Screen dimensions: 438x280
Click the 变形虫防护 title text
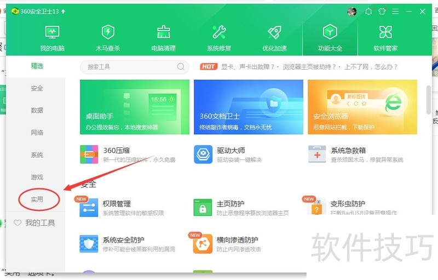348,204
